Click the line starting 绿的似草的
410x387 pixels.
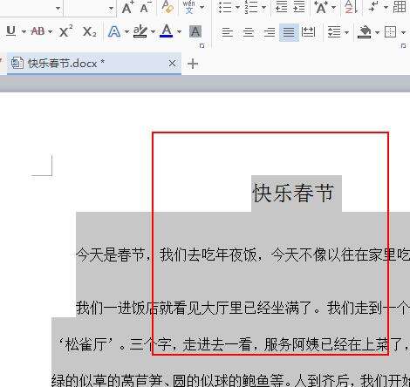coord(230,380)
